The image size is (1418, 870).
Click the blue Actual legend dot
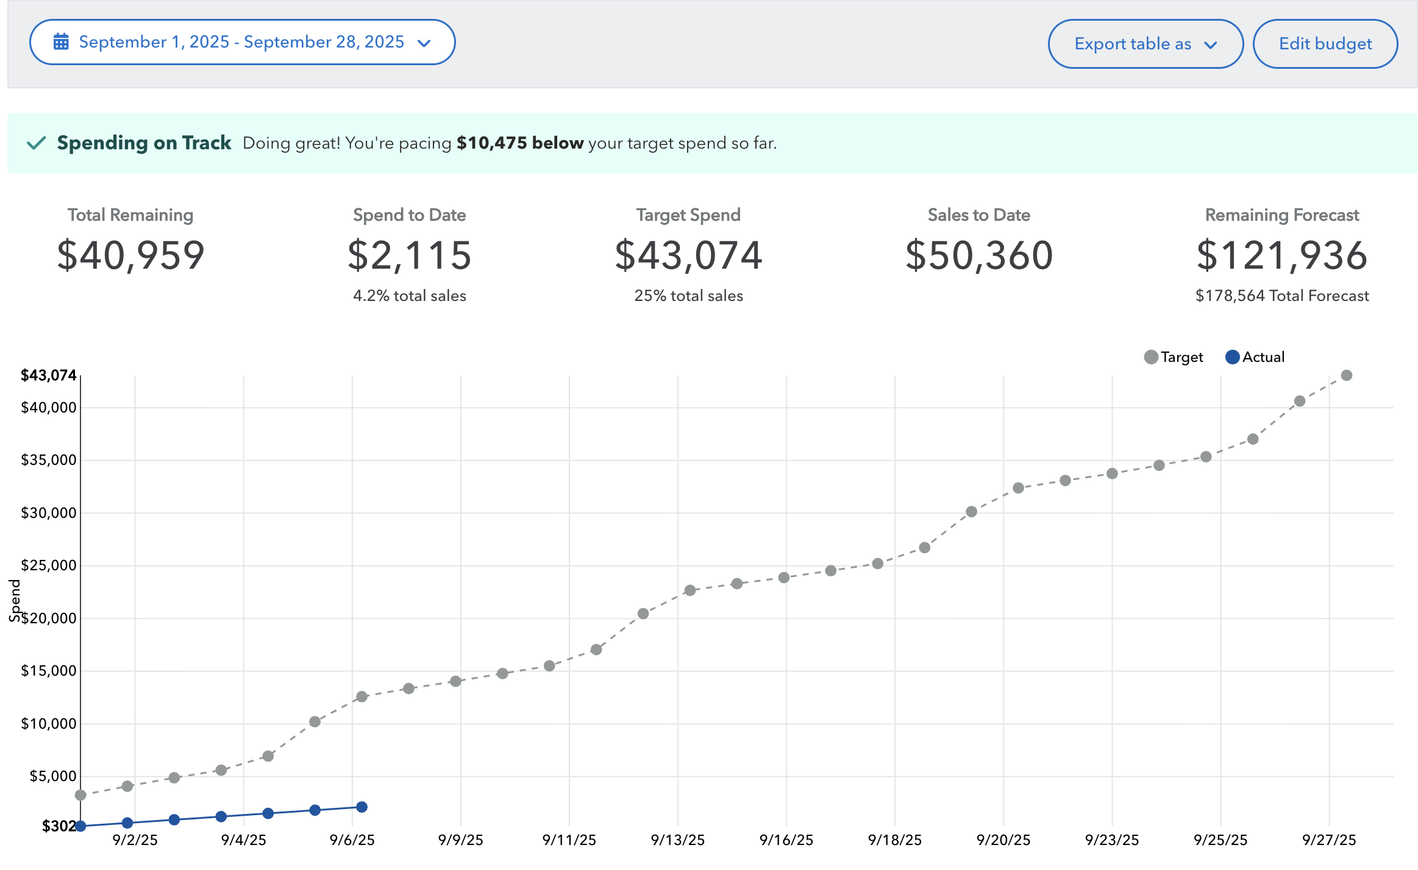(1232, 357)
